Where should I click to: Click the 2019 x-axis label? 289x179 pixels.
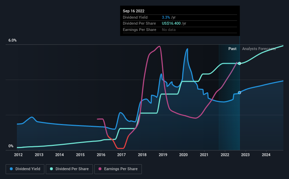(x=163, y=155)
